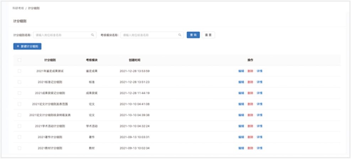Click the 重置 button

[208, 35]
